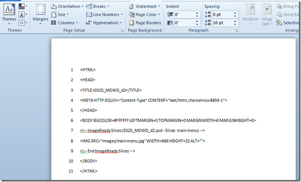Open Hyphenation options

click(x=104, y=22)
